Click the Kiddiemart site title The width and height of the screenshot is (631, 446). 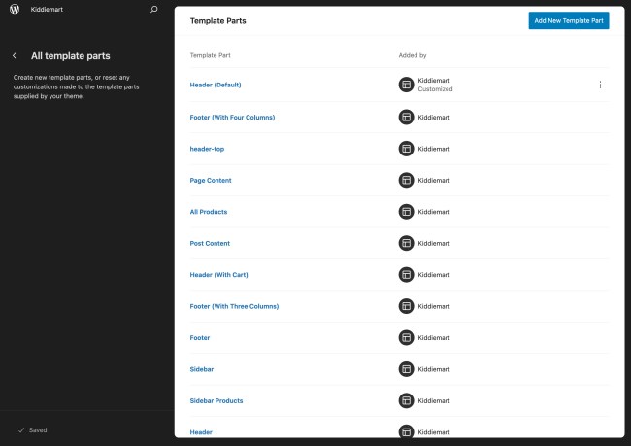tap(46, 9)
